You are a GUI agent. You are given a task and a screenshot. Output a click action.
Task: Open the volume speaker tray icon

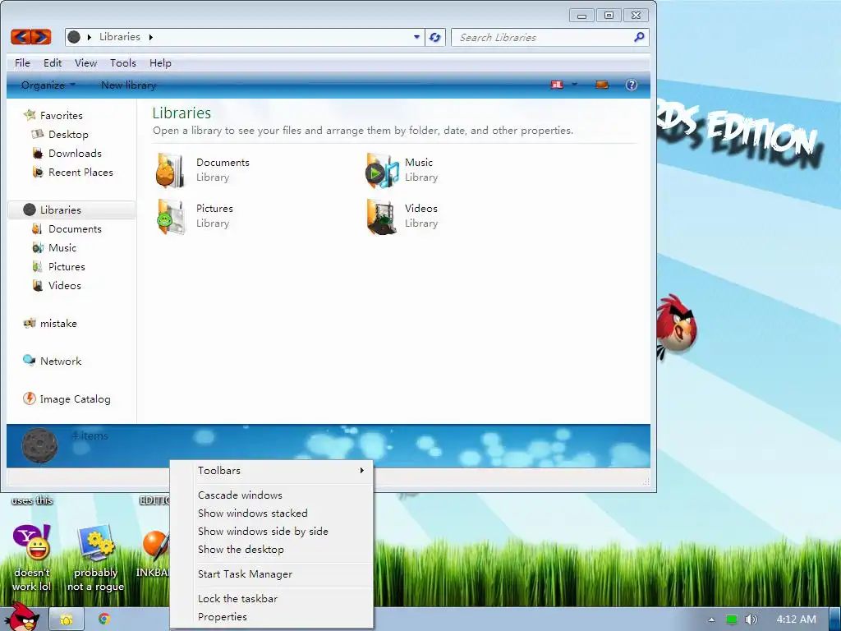[x=751, y=619]
